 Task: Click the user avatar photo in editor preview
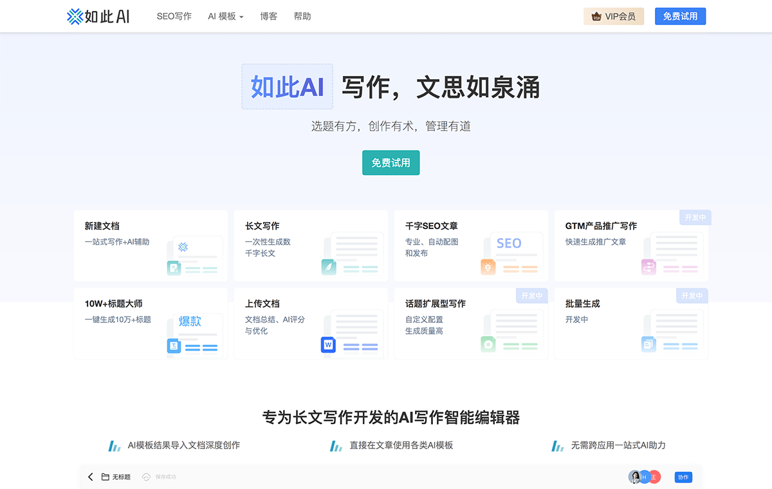(634, 477)
